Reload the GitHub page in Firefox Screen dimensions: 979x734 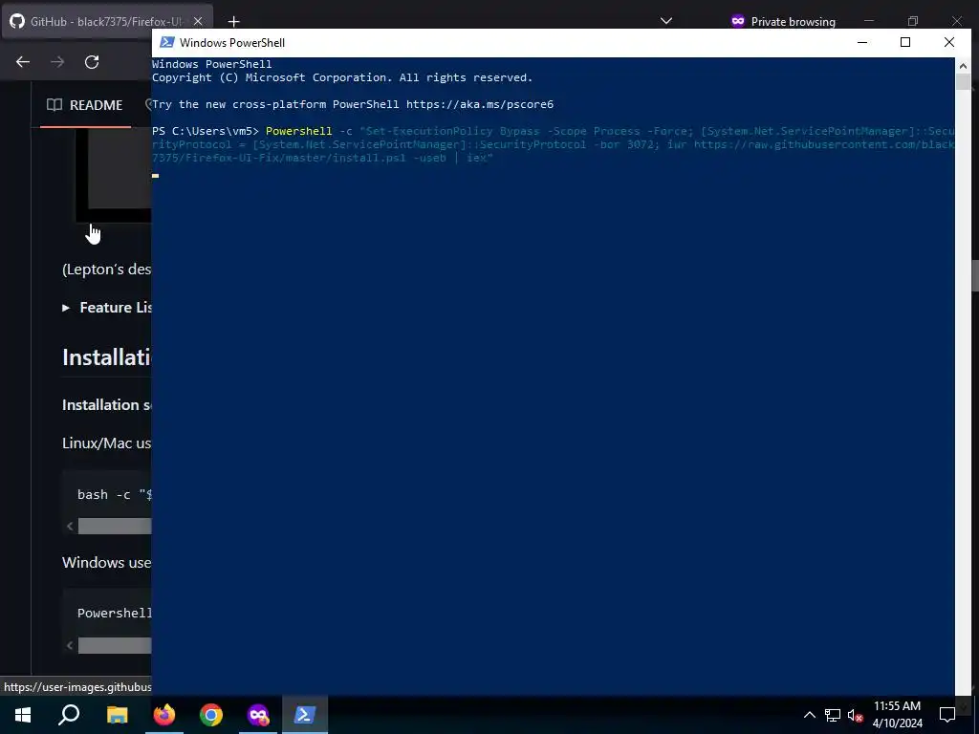(92, 62)
